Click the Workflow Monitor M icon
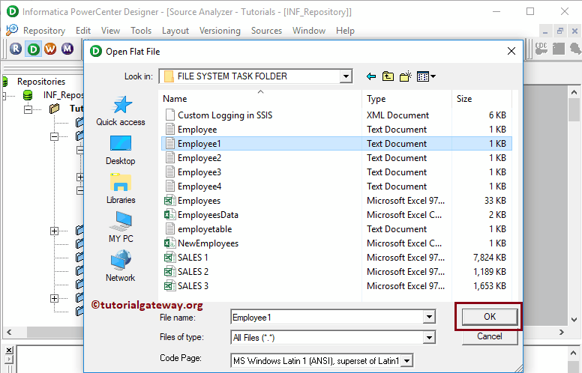Image resolution: width=582 pixels, height=373 pixels. point(67,49)
